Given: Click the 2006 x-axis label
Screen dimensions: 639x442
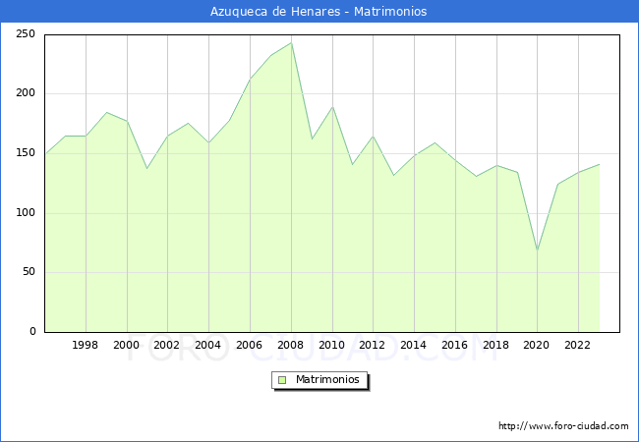Looking at the screenshot, I should coord(249,345).
